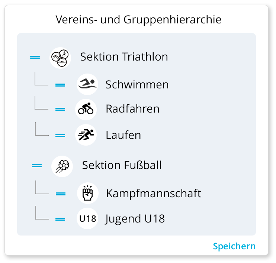Select the Schwimmen group entry
This screenshot has height=263, width=276.
coord(137,85)
